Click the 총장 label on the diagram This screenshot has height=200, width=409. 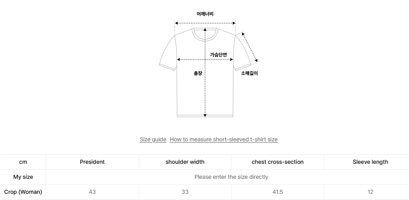(198, 73)
